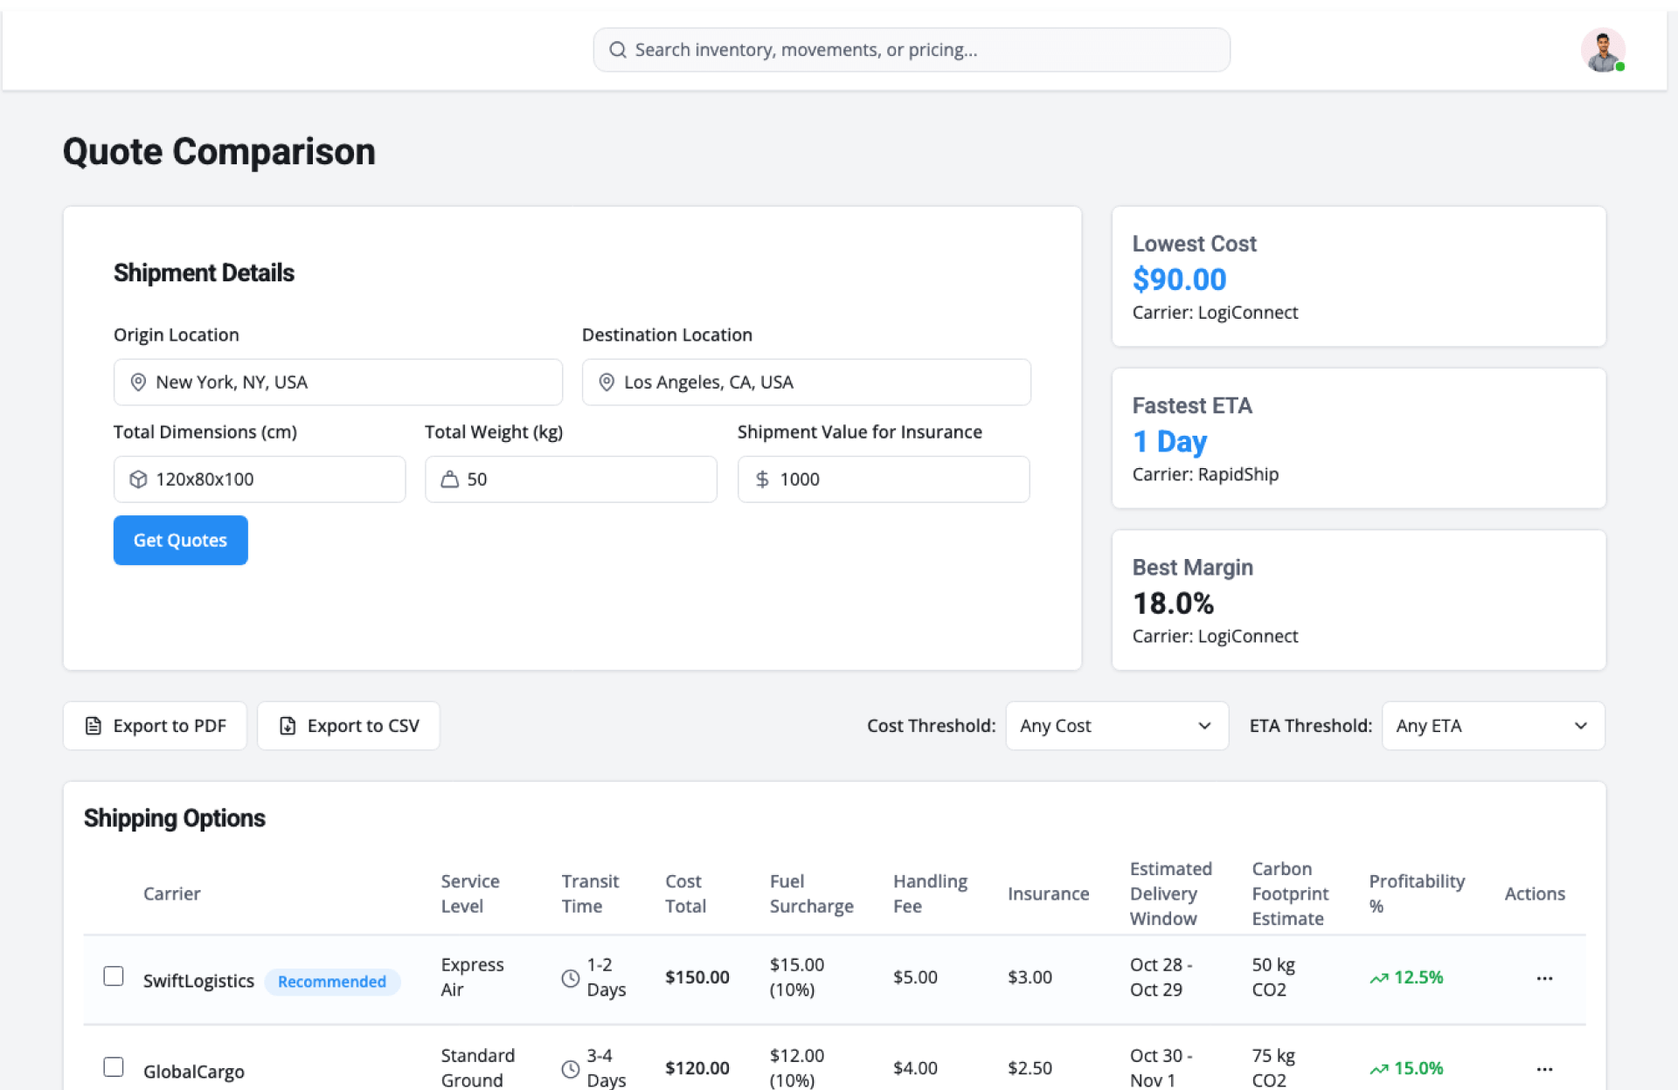Open the user profile avatar
Viewport: 1678px width, 1090px height.
click(x=1602, y=50)
